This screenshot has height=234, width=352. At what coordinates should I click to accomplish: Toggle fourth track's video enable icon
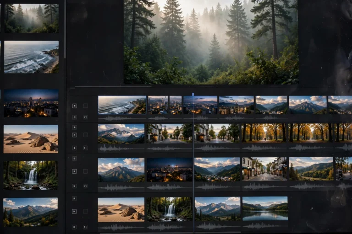coord(74,212)
